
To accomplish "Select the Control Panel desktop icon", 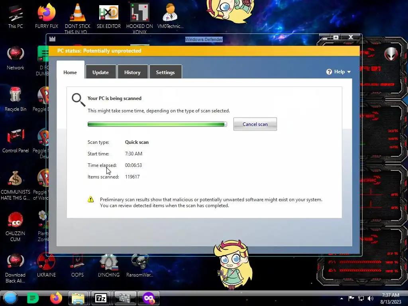I will pyautogui.click(x=16, y=141).
